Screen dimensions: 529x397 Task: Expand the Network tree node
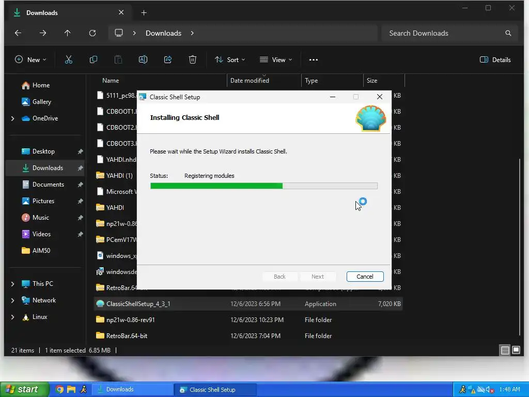pyautogui.click(x=12, y=300)
